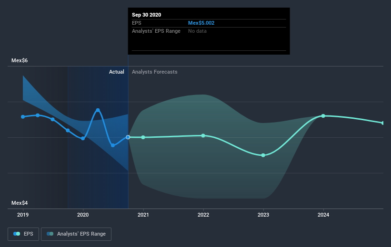Select the mid-2020 EPS dip data point
The image size is (391, 247).
tap(113, 145)
